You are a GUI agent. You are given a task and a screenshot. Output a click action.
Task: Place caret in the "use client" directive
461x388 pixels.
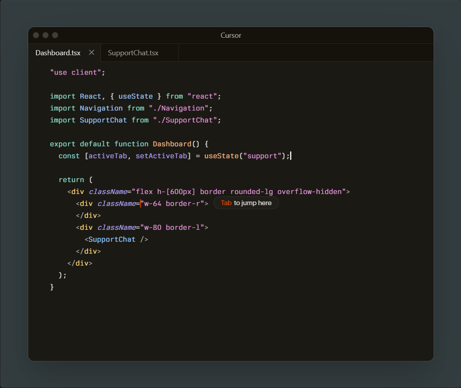click(76, 72)
